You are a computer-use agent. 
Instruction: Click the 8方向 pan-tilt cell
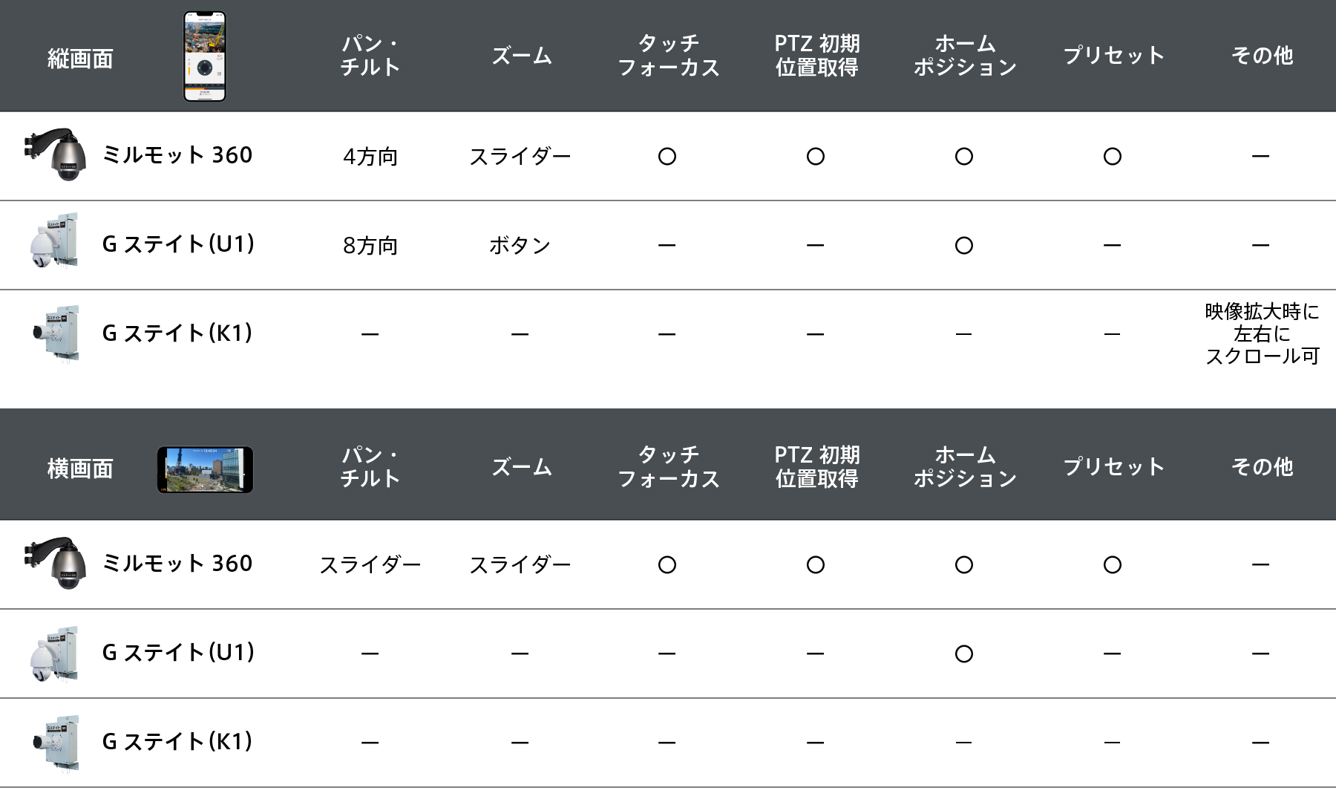click(x=370, y=246)
